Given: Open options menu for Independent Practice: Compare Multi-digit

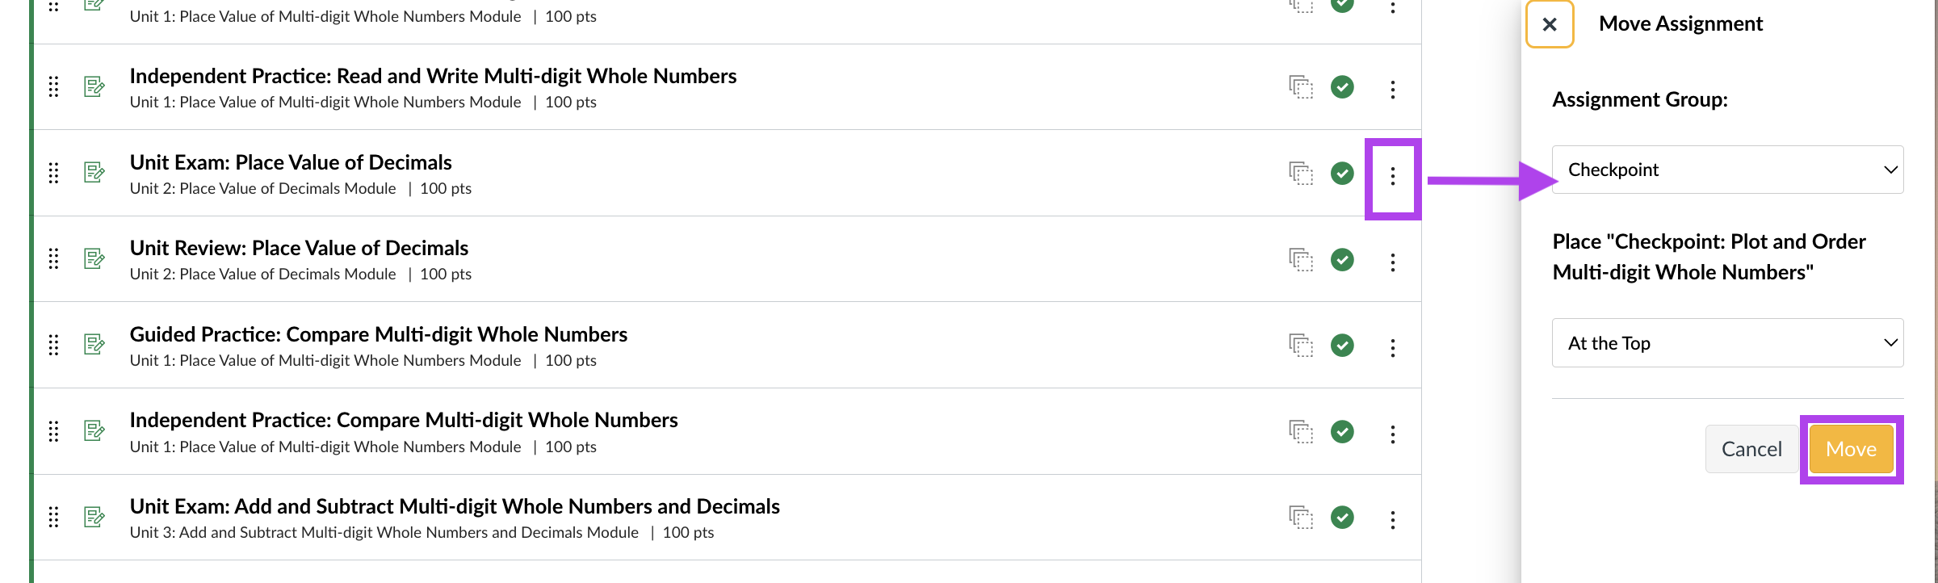Looking at the screenshot, I should click(1393, 434).
